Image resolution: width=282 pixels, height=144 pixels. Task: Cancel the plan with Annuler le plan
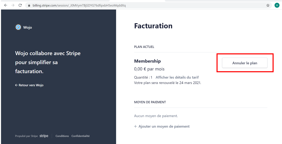coord(245,63)
